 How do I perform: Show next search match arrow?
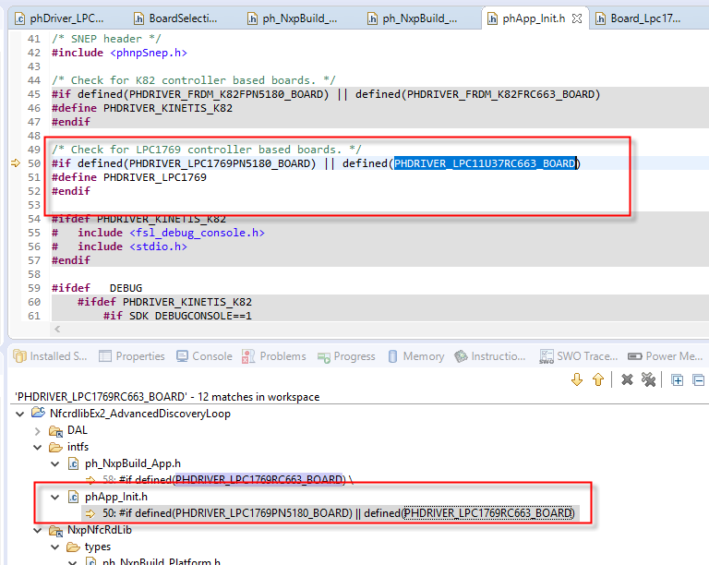coord(577,379)
